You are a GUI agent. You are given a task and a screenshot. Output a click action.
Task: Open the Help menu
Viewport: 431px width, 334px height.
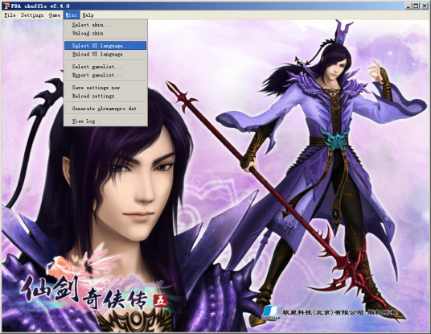coord(88,15)
